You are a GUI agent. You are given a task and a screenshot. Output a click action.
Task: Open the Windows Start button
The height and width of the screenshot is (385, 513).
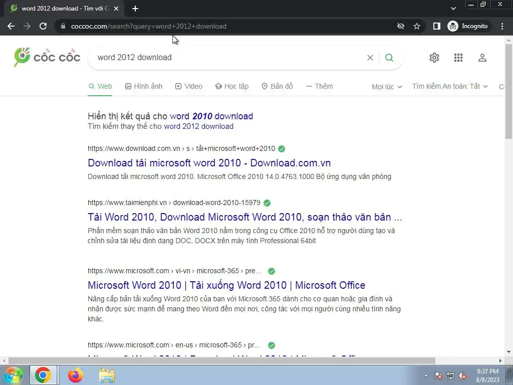click(x=13, y=375)
